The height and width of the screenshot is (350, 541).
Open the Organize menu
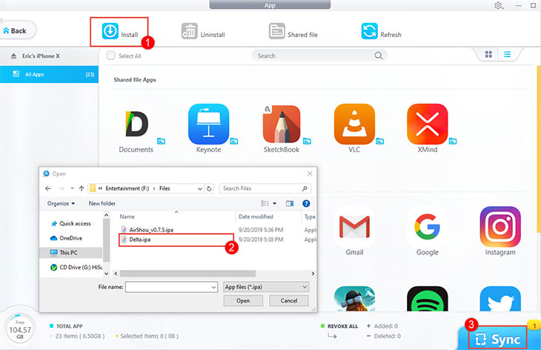pos(61,203)
